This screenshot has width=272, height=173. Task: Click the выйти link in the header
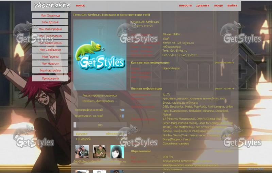[x=232, y=6]
